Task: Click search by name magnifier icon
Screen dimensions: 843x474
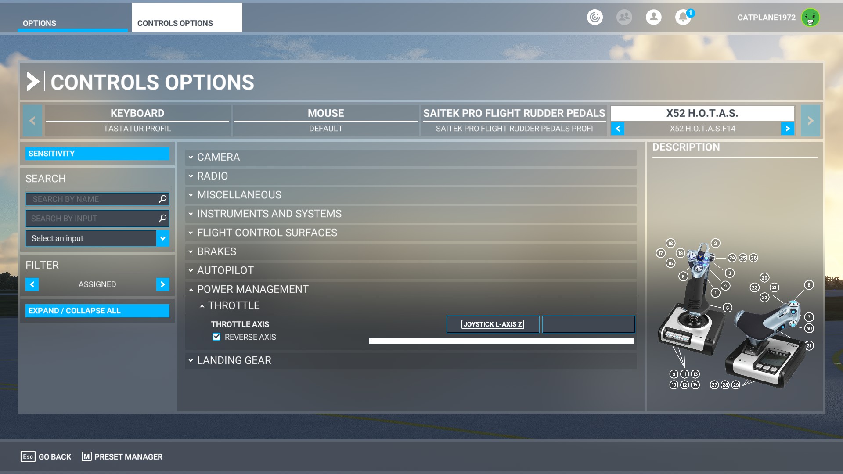Action: coord(162,199)
